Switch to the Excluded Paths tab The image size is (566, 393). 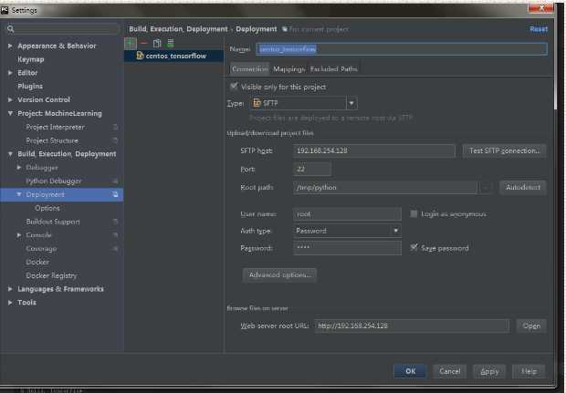[333, 69]
